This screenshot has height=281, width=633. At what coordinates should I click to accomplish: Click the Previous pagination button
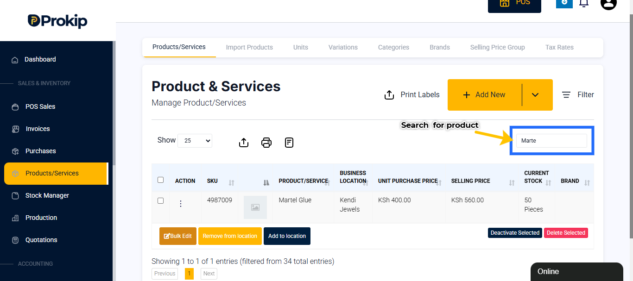165,274
